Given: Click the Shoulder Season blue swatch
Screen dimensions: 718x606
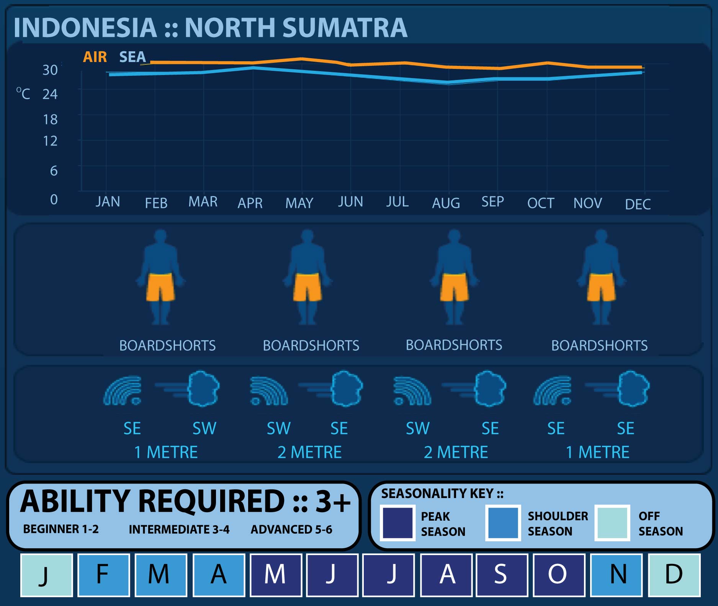Looking at the screenshot, I should click(x=503, y=523).
